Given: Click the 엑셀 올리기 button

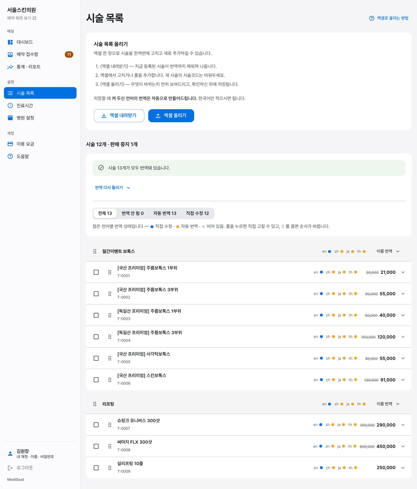Looking at the screenshot, I should click(x=171, y=116).
